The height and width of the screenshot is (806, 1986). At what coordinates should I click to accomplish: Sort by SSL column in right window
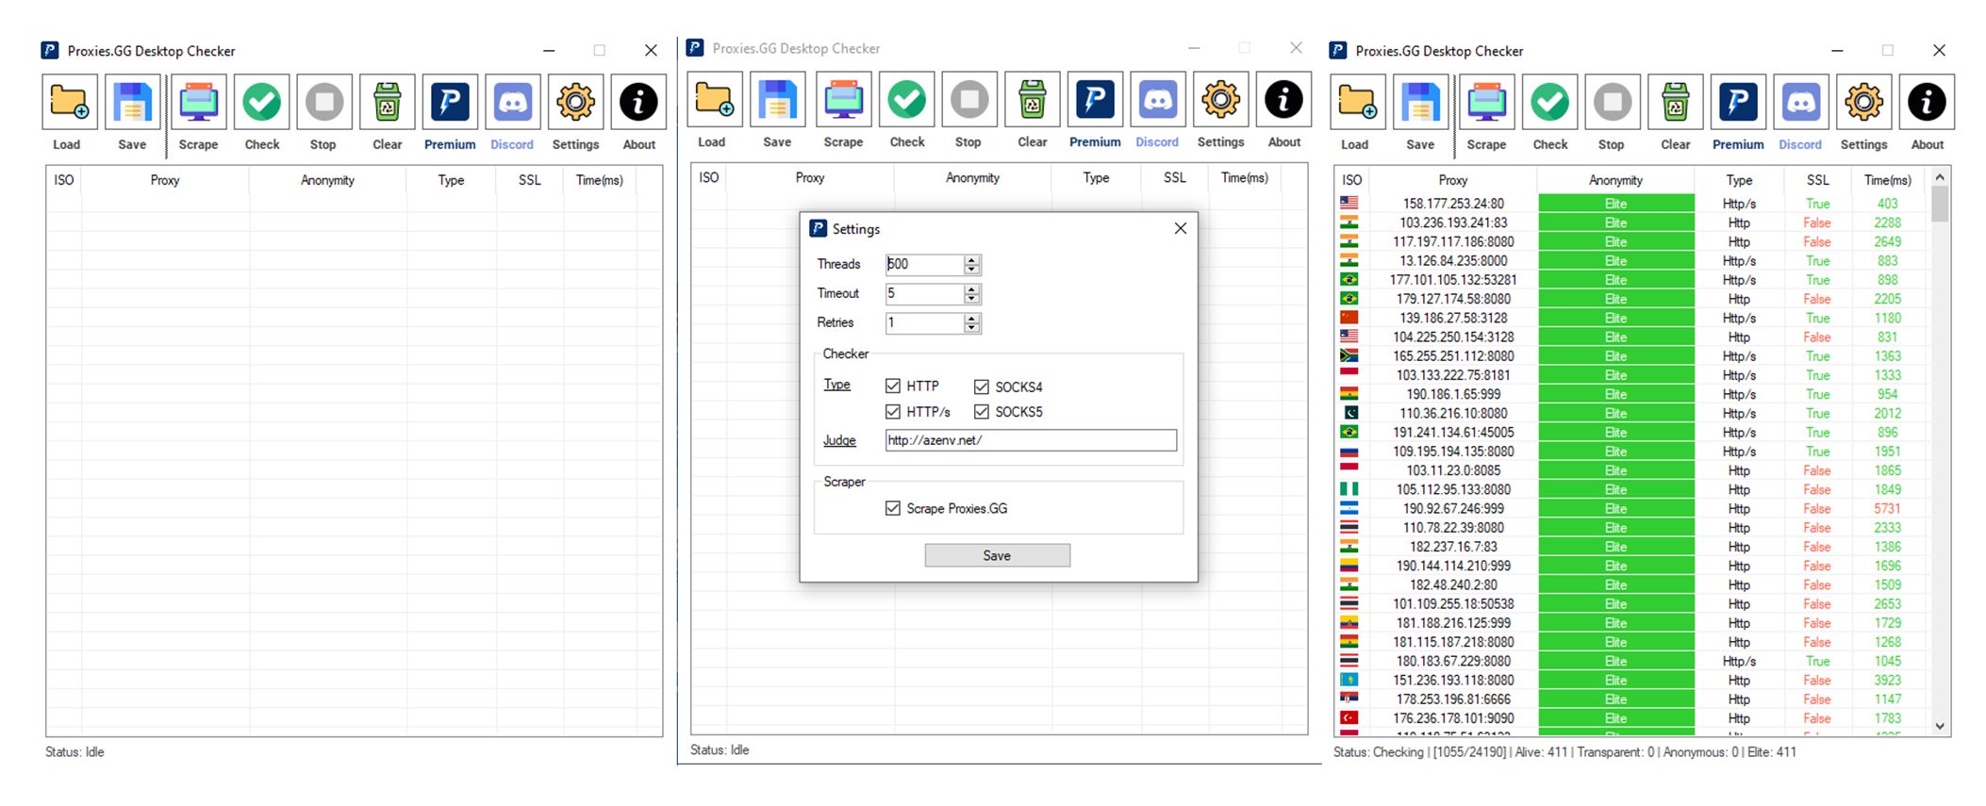1817,180
